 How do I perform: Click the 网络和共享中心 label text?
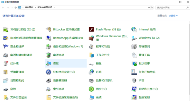point(148,89)
